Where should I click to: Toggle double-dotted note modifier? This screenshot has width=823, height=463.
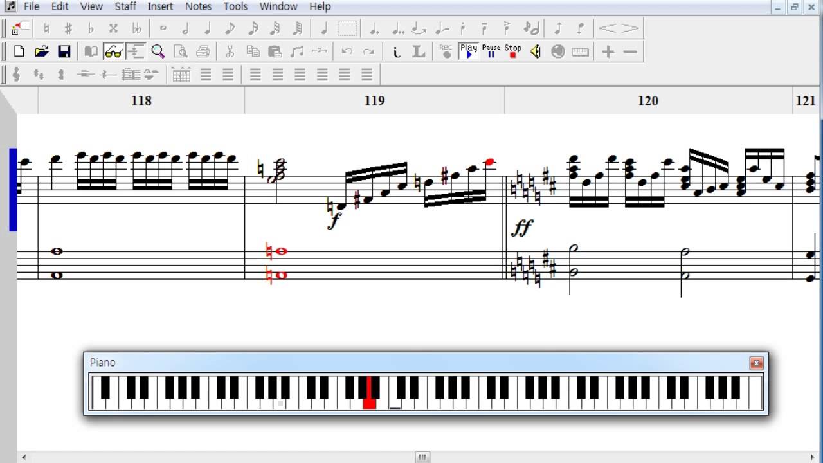click(x=397, y=28)
